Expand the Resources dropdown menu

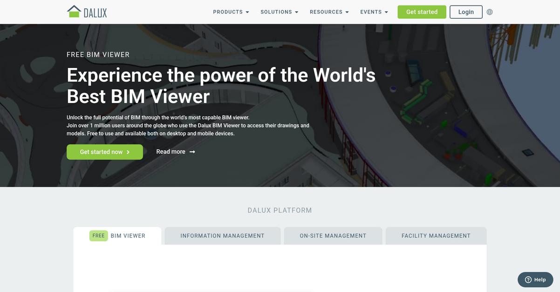[329, 12]
